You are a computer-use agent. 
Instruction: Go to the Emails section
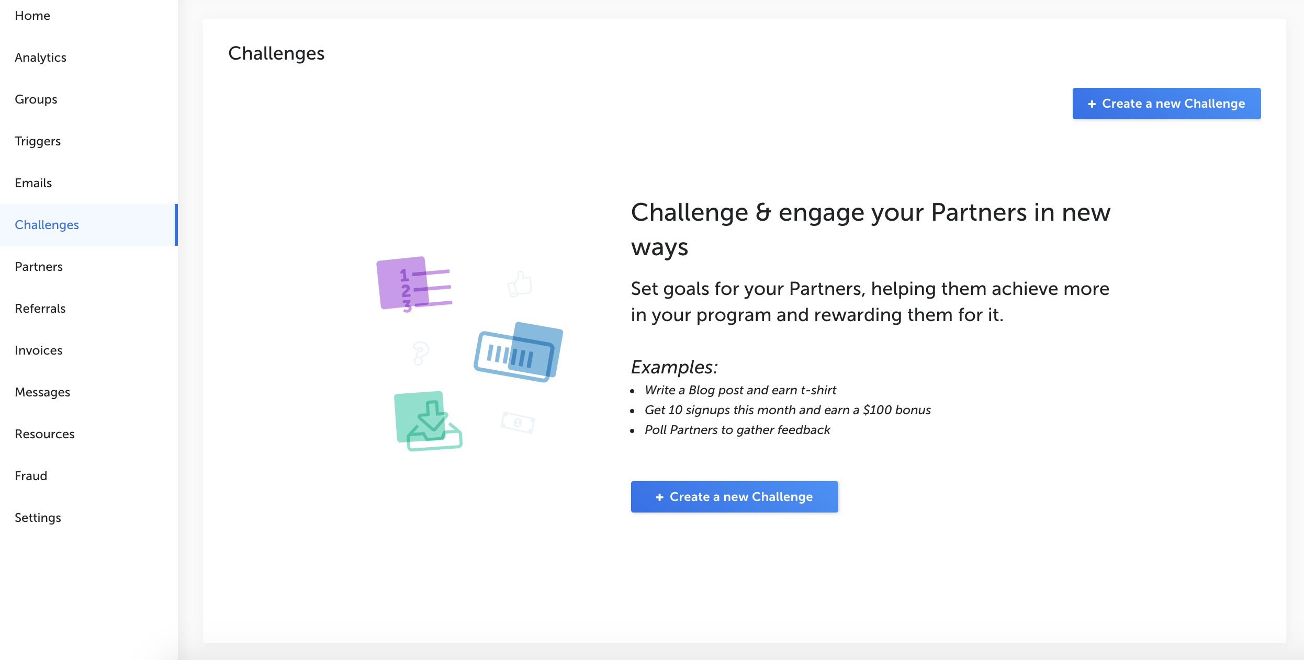(x=33, y=183)
